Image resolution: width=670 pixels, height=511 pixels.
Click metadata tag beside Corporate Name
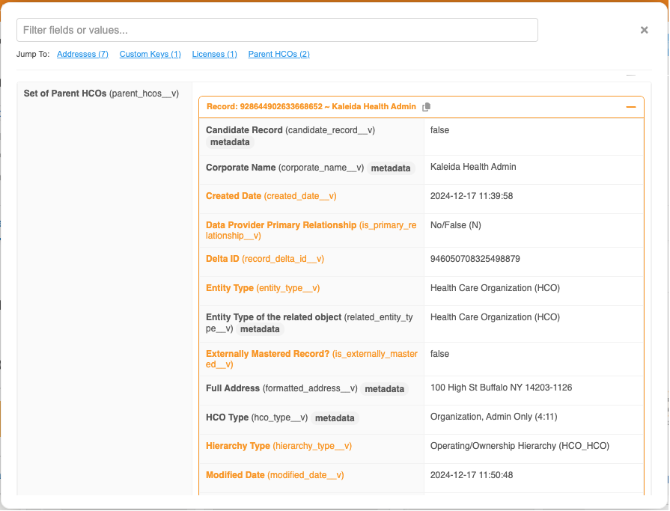391,168
